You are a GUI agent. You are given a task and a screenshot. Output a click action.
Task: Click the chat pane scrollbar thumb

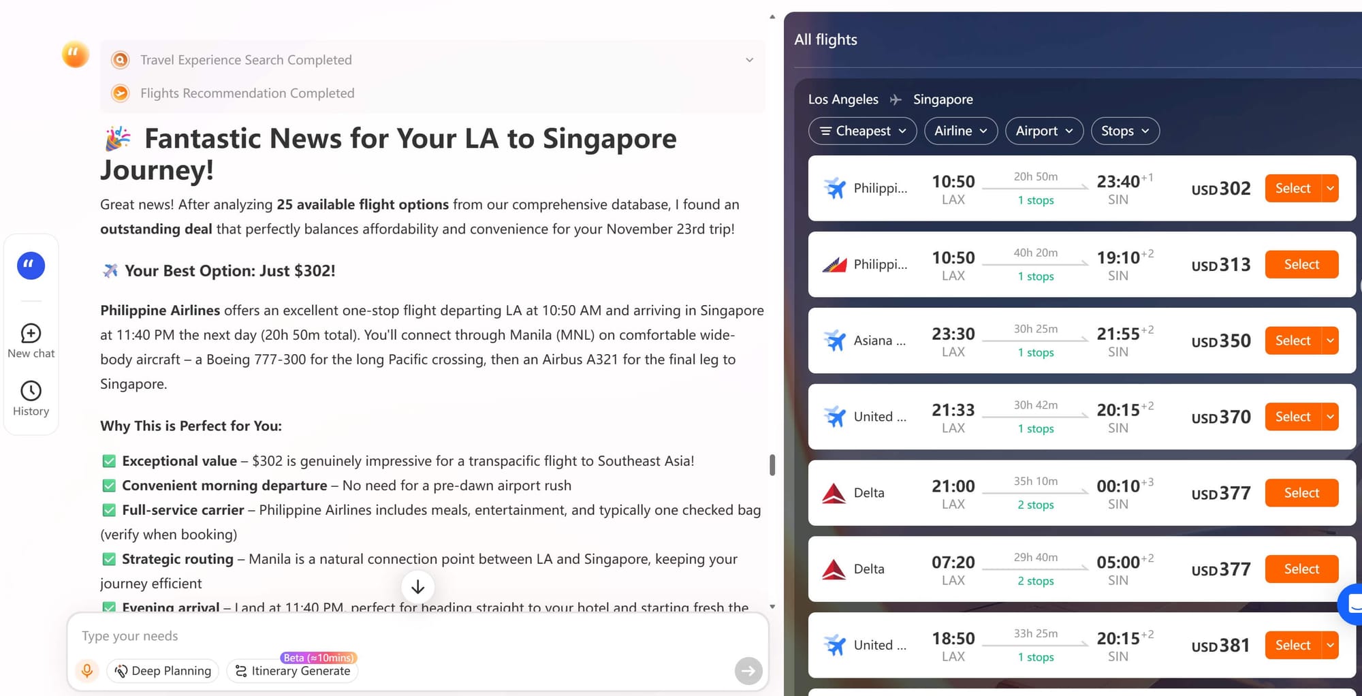click(772, 465)
